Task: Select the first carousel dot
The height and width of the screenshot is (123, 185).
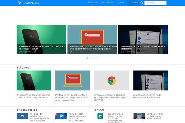Action: [x=88, y=58]
